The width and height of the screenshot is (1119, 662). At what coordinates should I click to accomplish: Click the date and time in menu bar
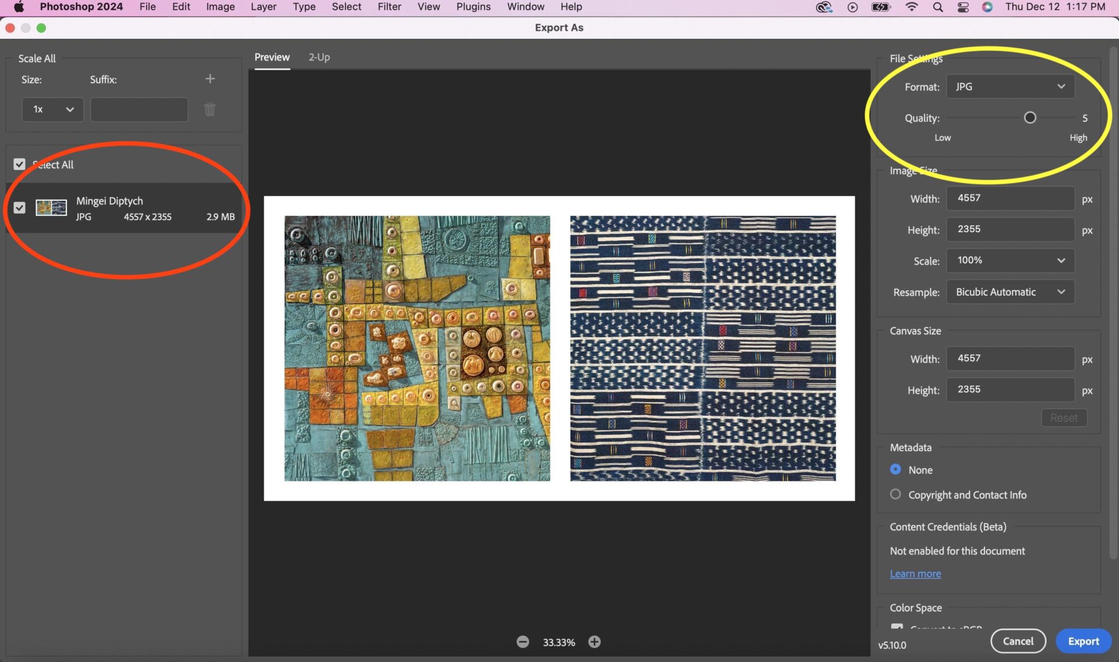pos(1055,7)
